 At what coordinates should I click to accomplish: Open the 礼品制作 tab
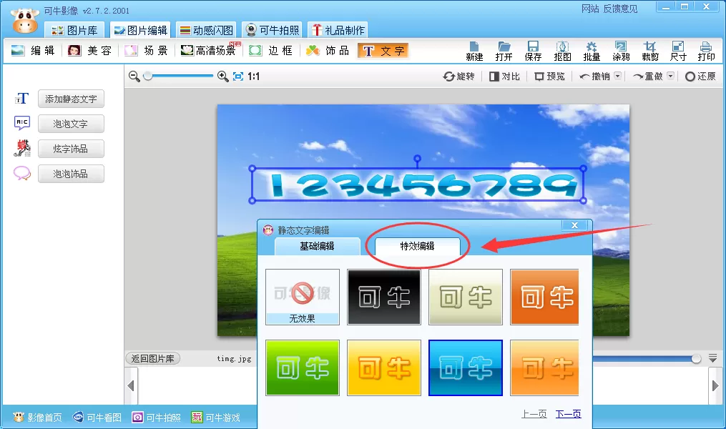(338, 31)
